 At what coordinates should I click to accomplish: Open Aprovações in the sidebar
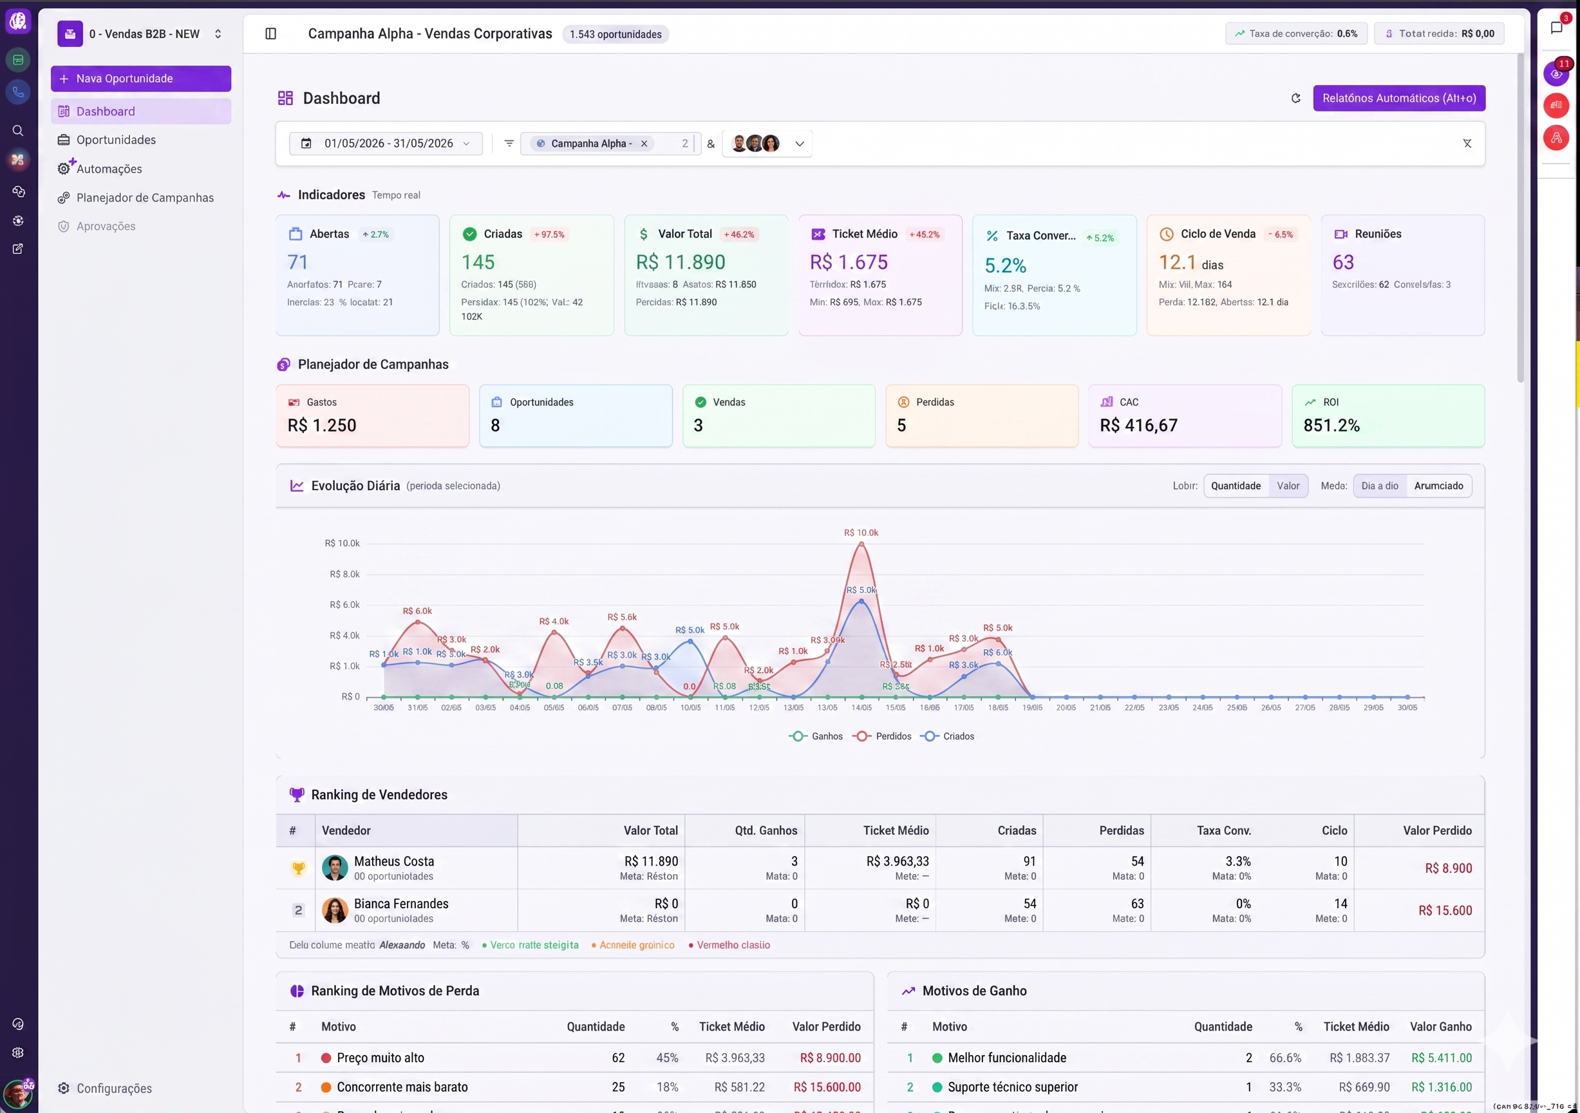click(141, 227)
